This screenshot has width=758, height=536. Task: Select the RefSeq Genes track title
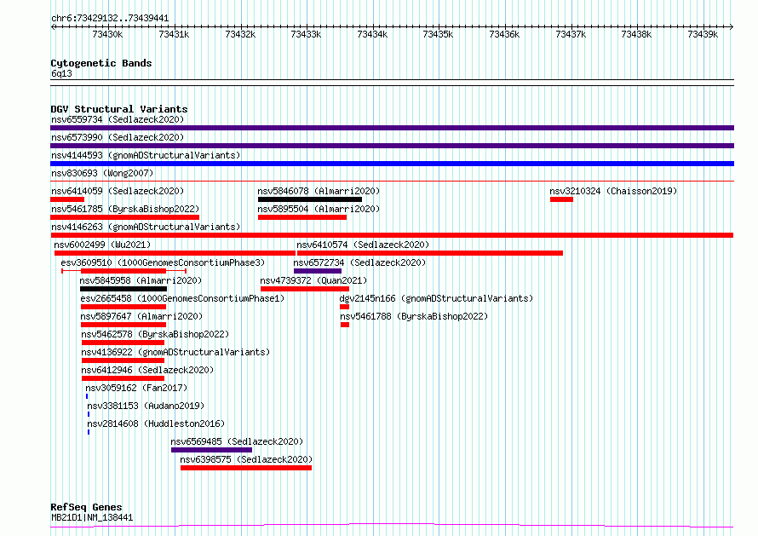86,507
